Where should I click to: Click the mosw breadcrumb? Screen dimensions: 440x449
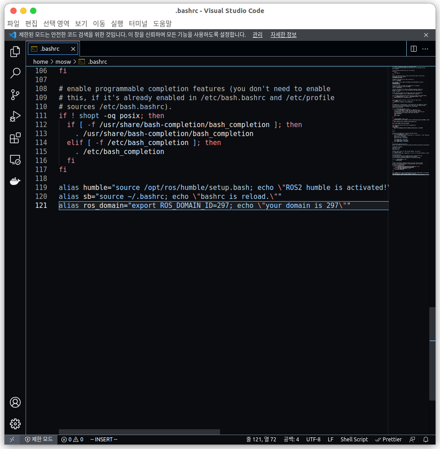(x=63, y=62)
